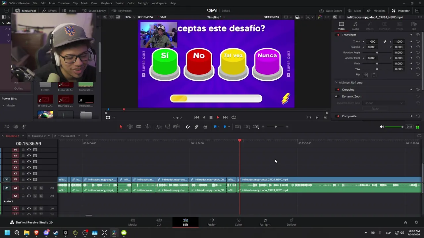Click Insert Clip edit icon

coord(159,127)
